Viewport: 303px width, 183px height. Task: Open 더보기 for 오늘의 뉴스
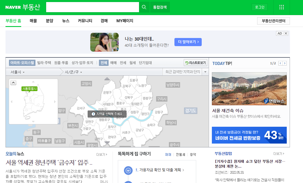coord(102,154)
